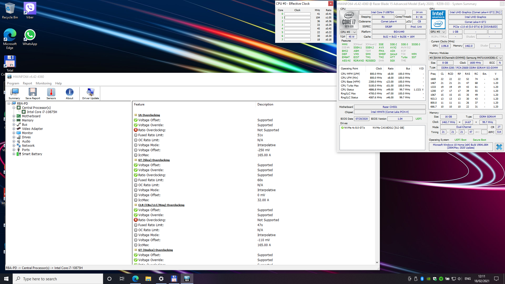This screenshot has width=505, height=284.
Task: Click the ENG language indicator
Action: click(468, 279)
